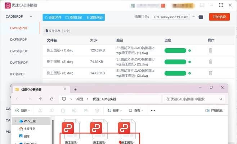Select IFC转PDF in the sidebar

point(18,74)
